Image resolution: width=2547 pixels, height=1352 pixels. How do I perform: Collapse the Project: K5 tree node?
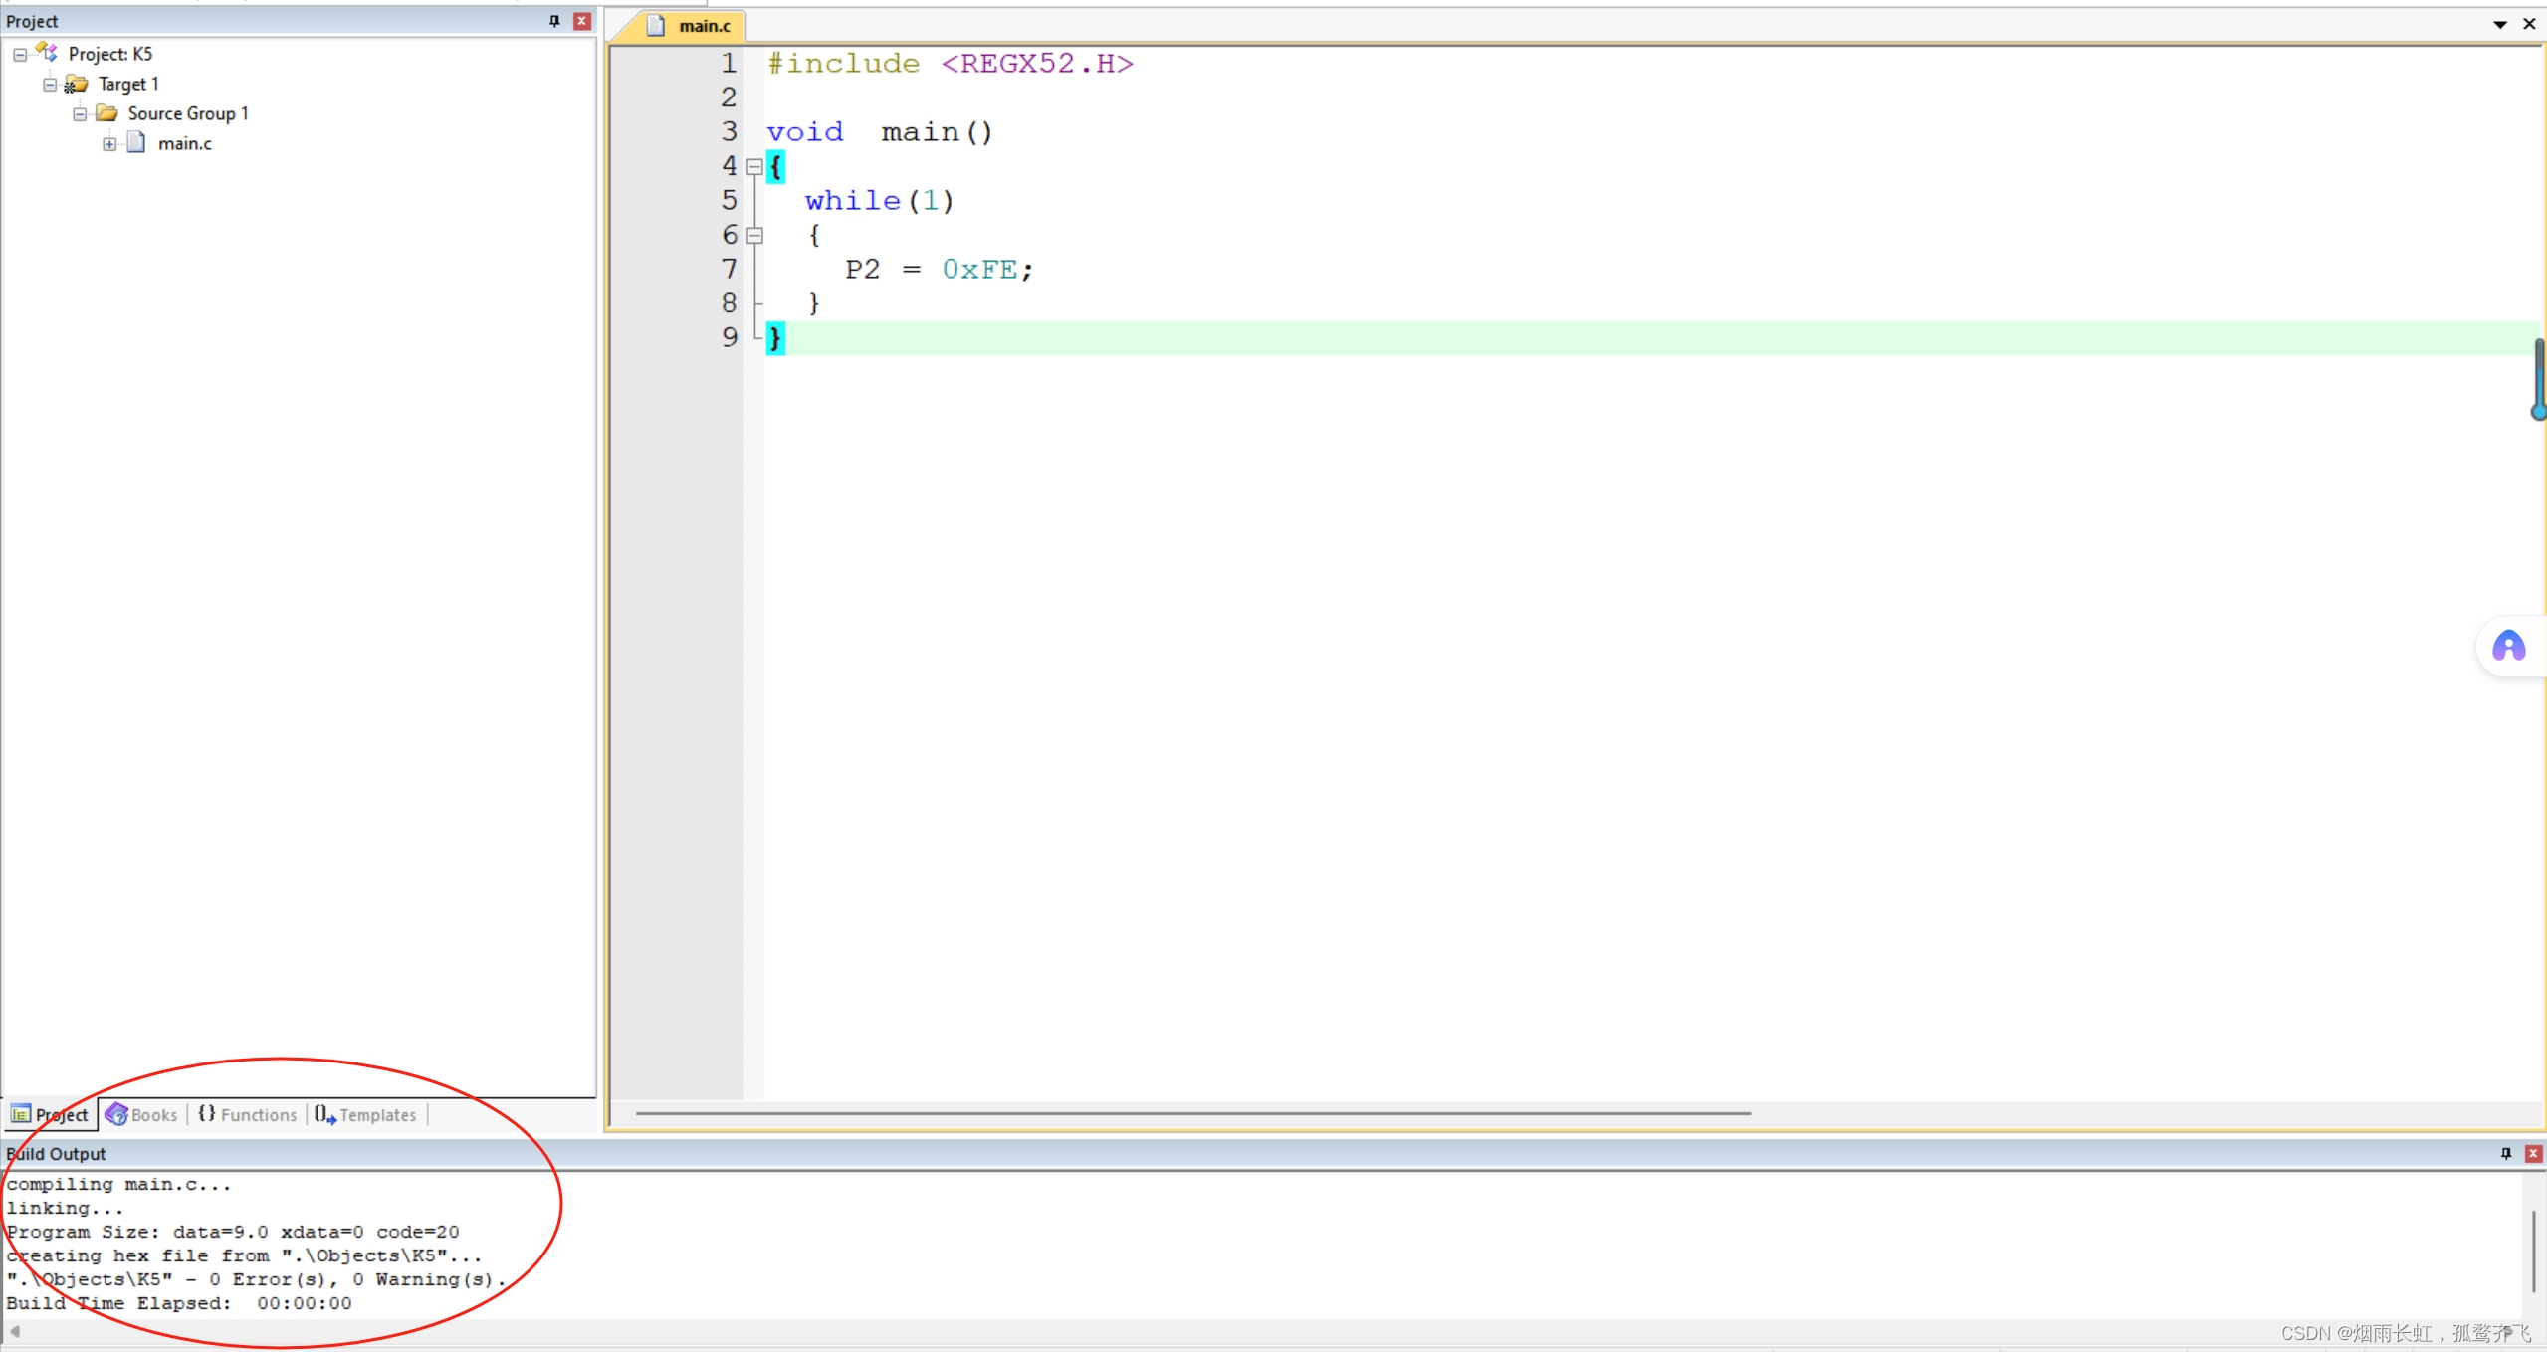tap(20, 55)
